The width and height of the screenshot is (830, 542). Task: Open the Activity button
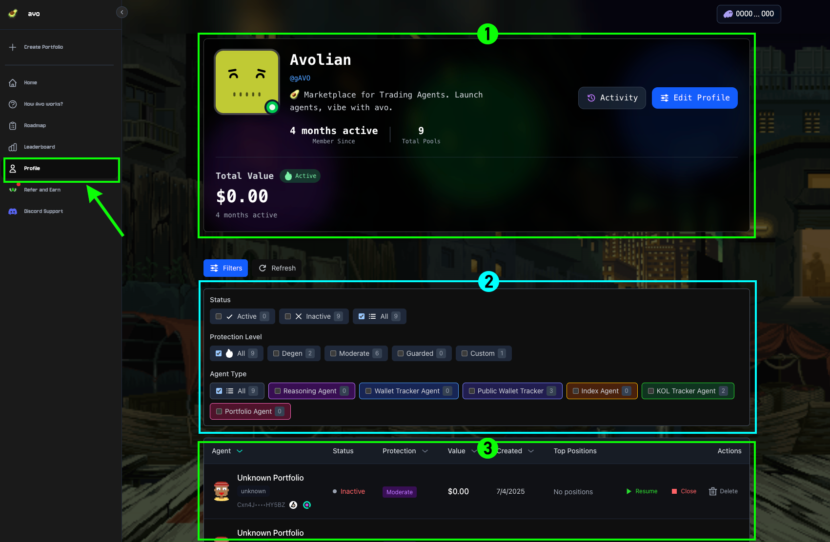pos(612,98)
